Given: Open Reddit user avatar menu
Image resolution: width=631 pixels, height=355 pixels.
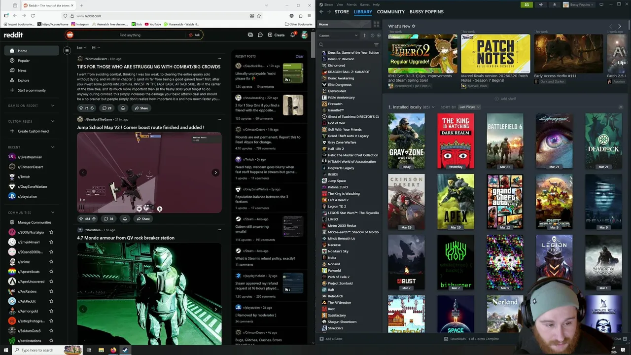Looking at the screenshot, I should [305, 35].
